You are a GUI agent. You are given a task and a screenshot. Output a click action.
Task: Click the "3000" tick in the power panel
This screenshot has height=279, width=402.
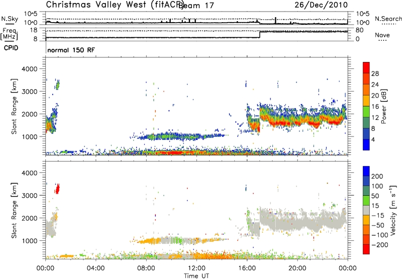click(30, 92)
